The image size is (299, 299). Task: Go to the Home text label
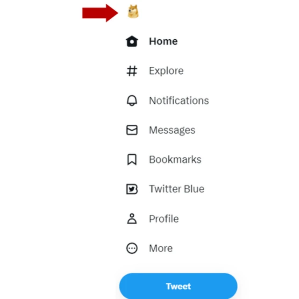click(x=163, y=41)
